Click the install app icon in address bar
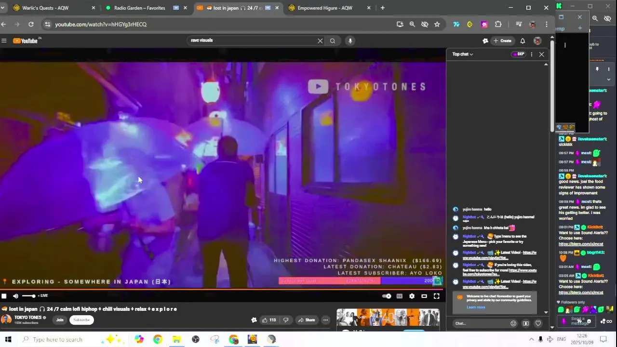Image resolution: width=617 pixels, height=347 pixels. (400, 24)
